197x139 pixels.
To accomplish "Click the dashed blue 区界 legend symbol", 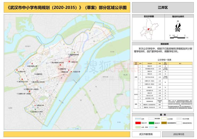I will coord(138,119).
